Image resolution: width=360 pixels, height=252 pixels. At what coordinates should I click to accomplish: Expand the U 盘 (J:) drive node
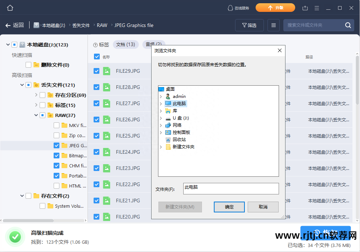coord(161,118)
